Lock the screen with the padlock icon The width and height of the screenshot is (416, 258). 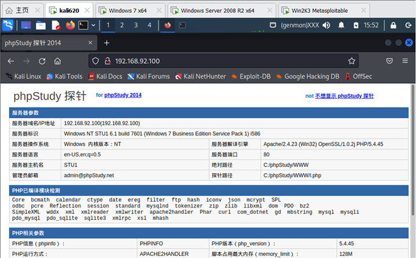coord(393,25)
